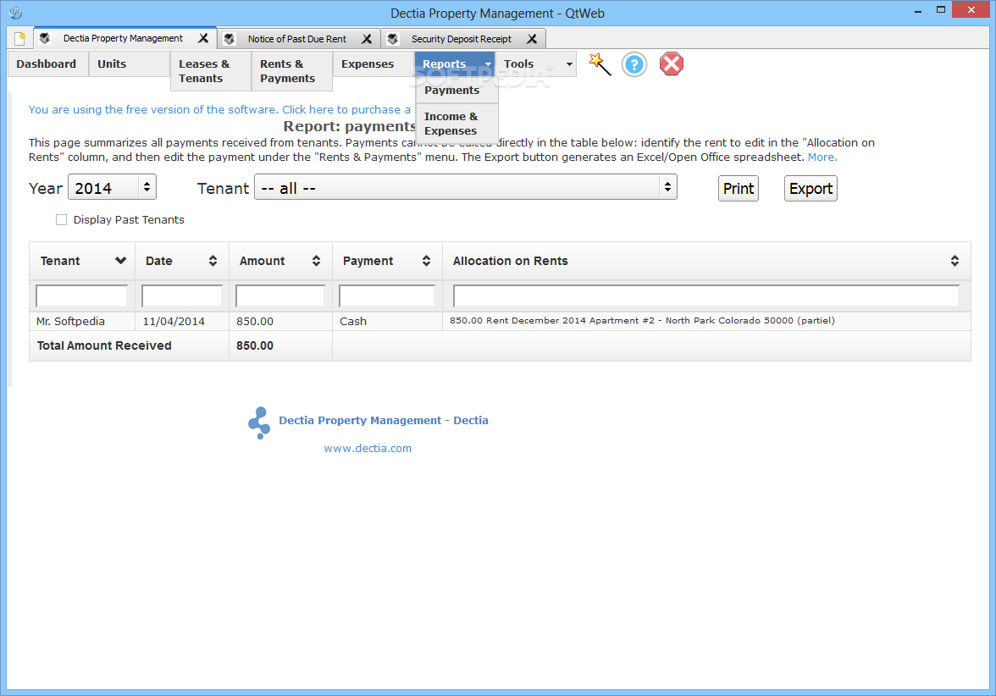Click the Print button

point(739,189)
